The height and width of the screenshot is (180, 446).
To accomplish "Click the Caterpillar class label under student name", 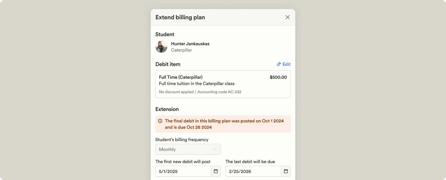I will tap(182, 50).
